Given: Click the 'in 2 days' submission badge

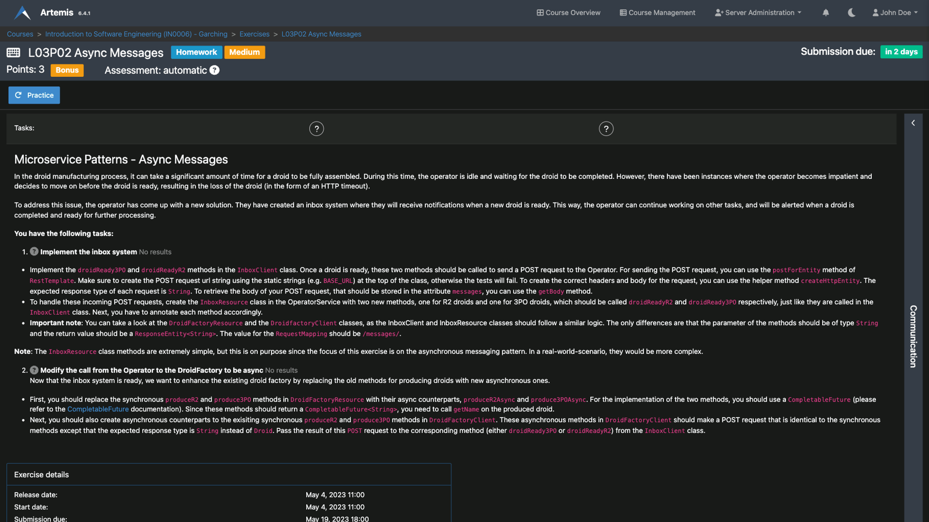Looking at the screenshot, I should [901, 51].
